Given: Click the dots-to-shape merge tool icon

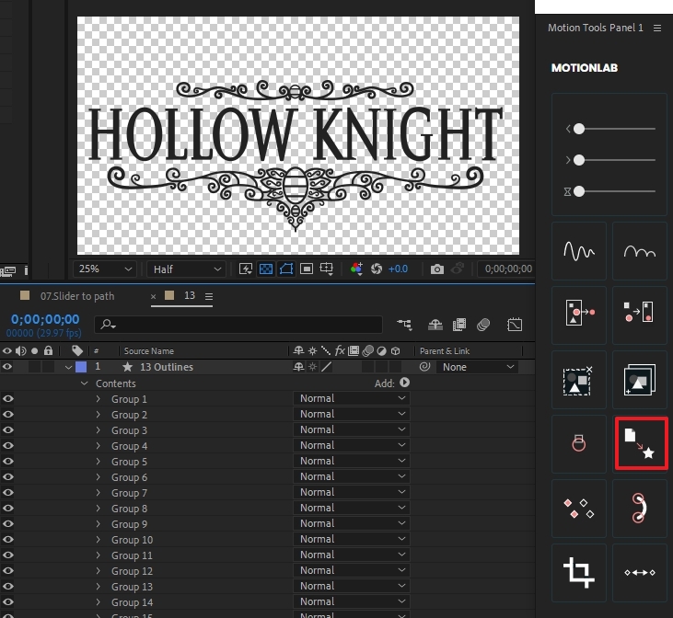Looking at the screenshot, I should click(640, 315).
